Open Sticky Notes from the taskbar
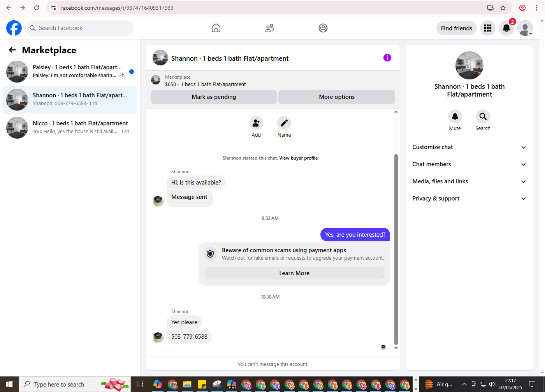This screenshot has height=392, width=545. (x=202, y=384)
